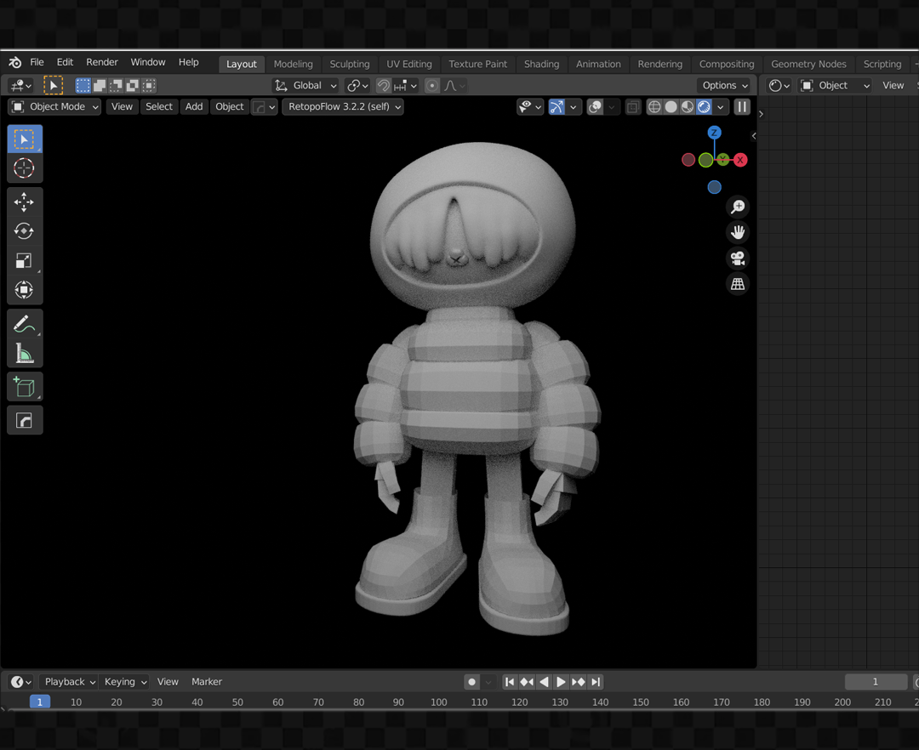Open the Keying popover

coord(125,681)
